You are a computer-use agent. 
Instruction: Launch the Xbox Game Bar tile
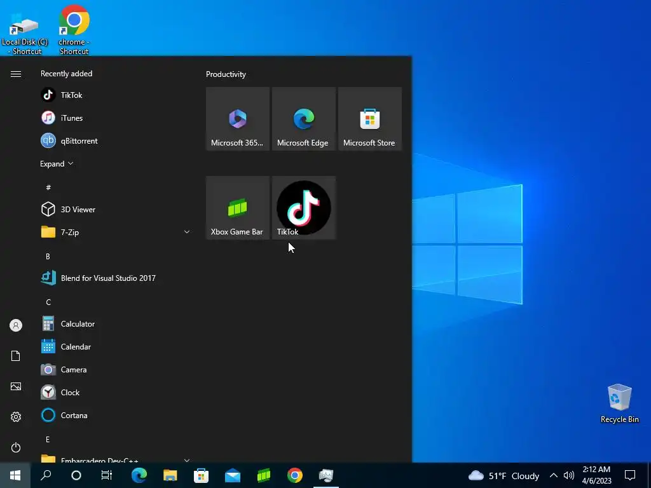238,208
